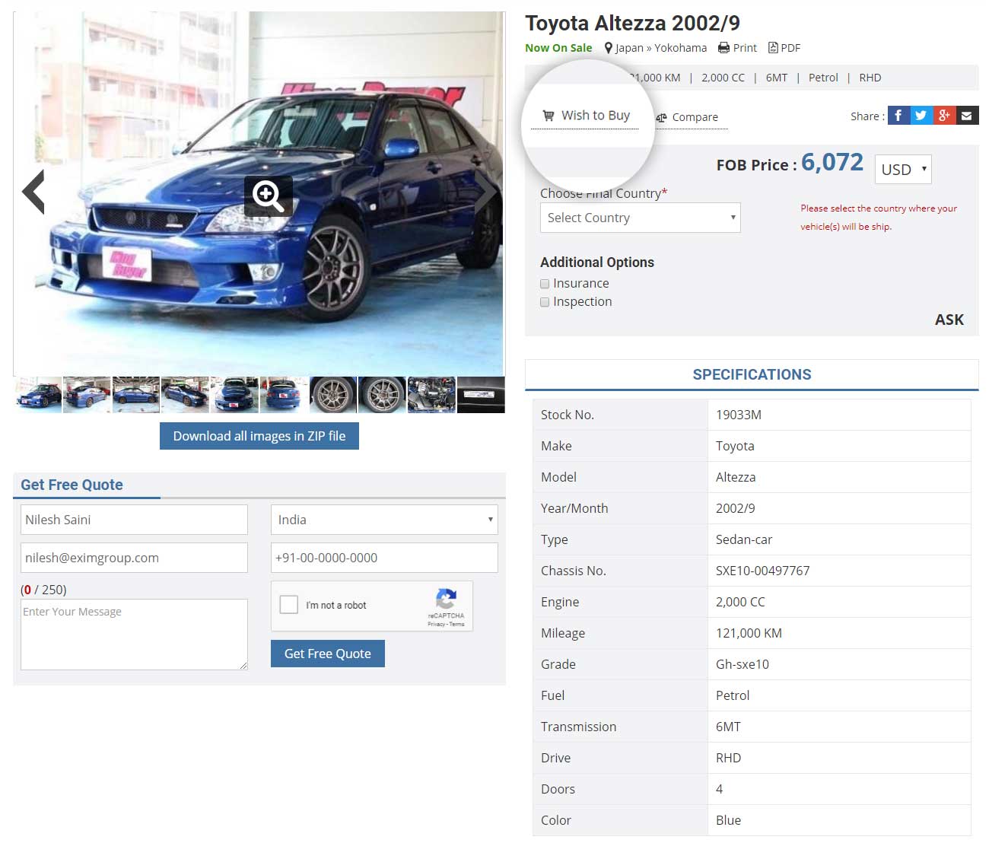1008x843 pixels.
Task: Open the PDF version of listing
Action: click(784, 48)
